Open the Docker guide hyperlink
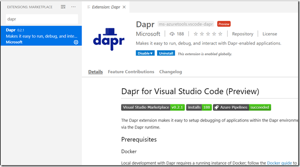 pyautogui.click(x=280, y=163)
